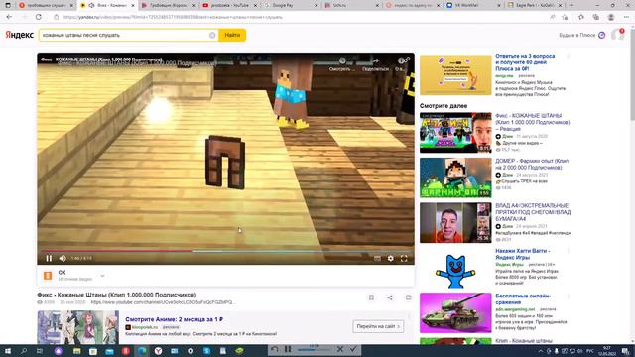Open 'Бесплатные онлайн-сражения' ad link
Screen dimensions: 635x357
coord(523,299)
